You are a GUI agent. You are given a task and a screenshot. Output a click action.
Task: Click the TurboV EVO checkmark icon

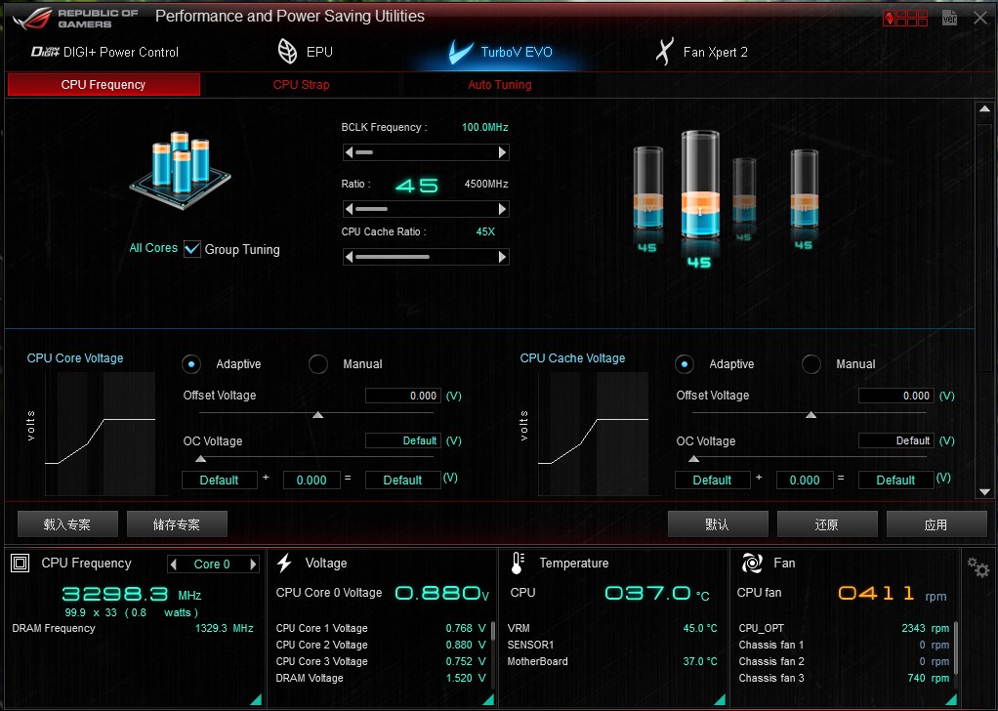[x=461, y=52]
